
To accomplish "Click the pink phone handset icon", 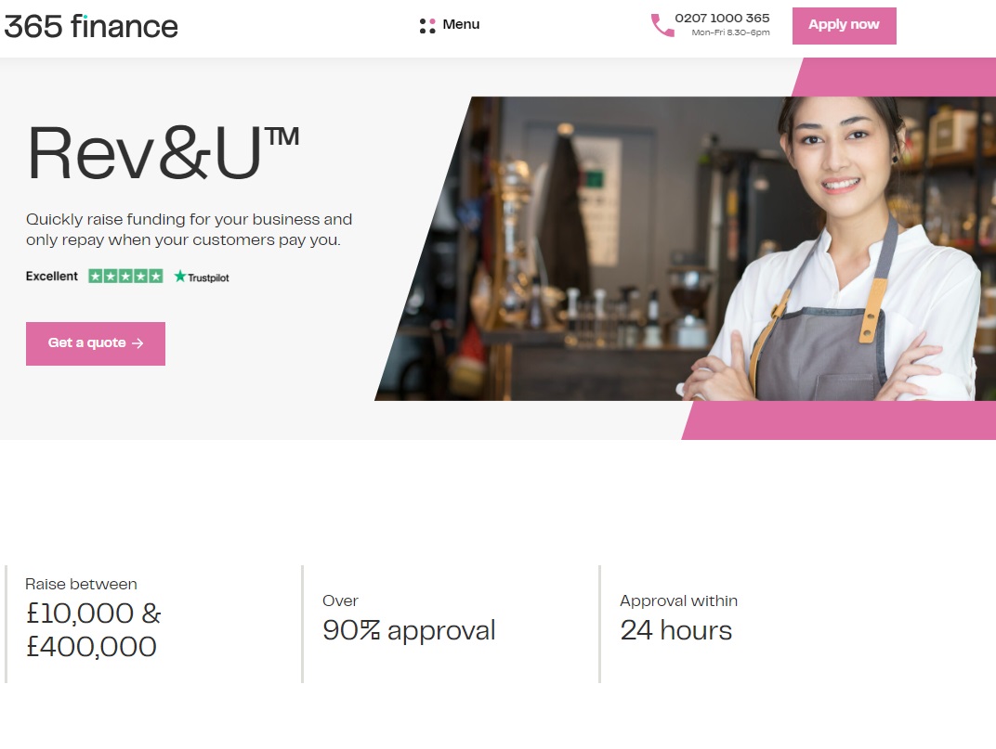I will tap(662, 25).
